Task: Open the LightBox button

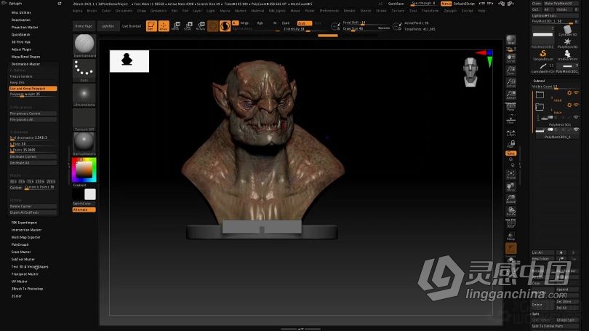Action: (108, 26)
